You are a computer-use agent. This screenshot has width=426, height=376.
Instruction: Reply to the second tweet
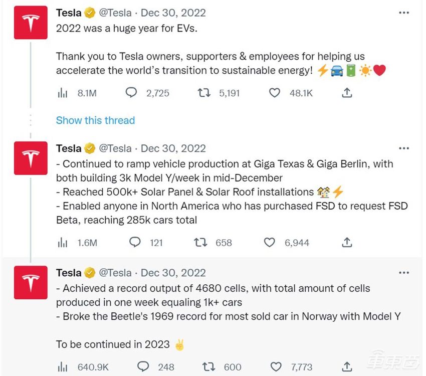tap(135, 243)
